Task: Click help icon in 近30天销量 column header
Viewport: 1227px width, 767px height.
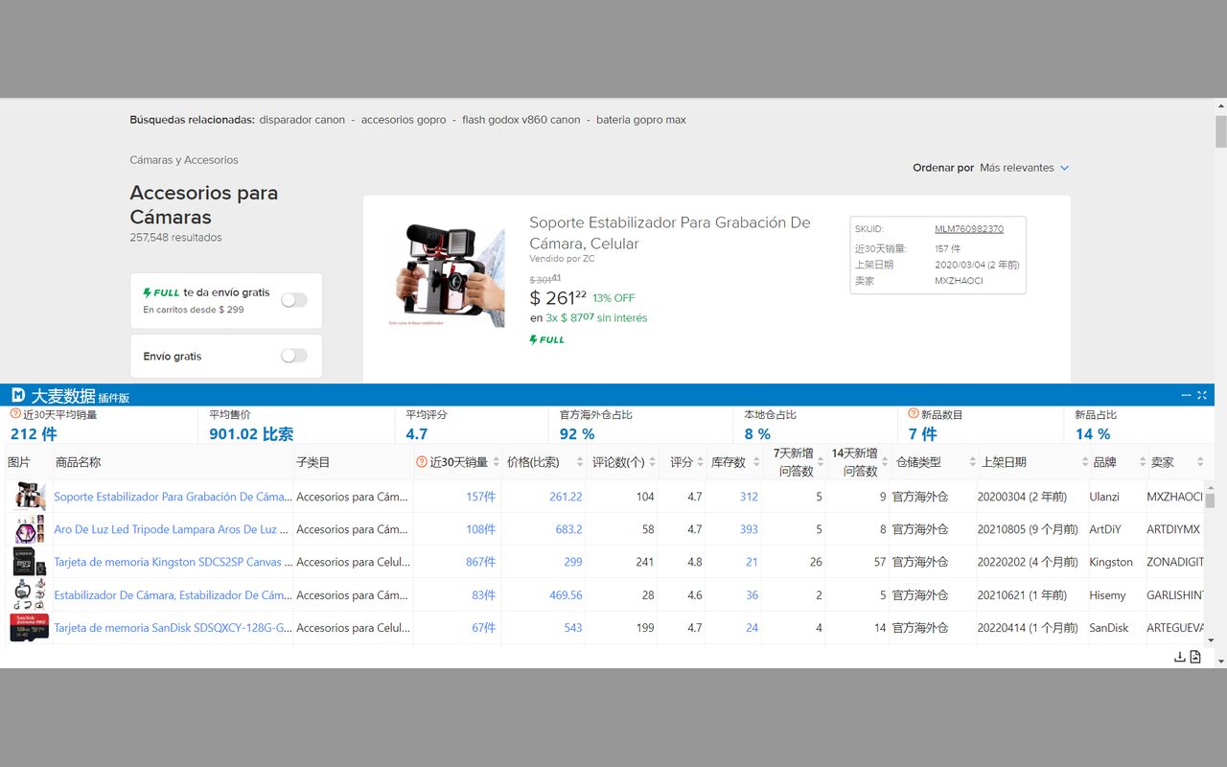Action: point(422,462)
